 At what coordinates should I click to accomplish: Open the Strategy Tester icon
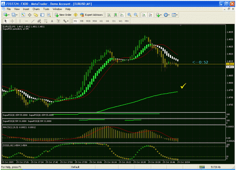[x=49, y=15]
